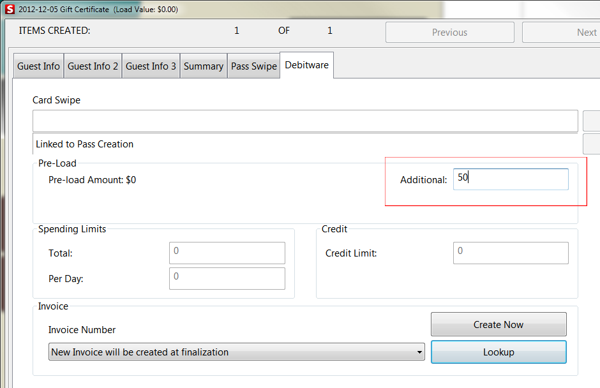Click the Credit Limit input field
The image size is (600, 388).
[x=511, y=253]
